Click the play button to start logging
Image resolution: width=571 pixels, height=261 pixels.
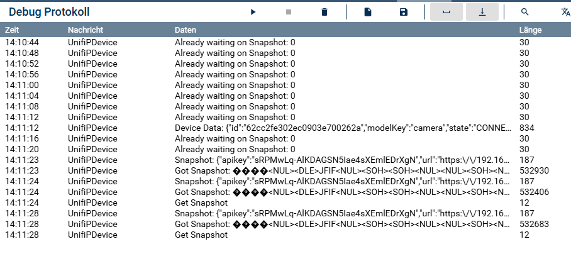253,12
